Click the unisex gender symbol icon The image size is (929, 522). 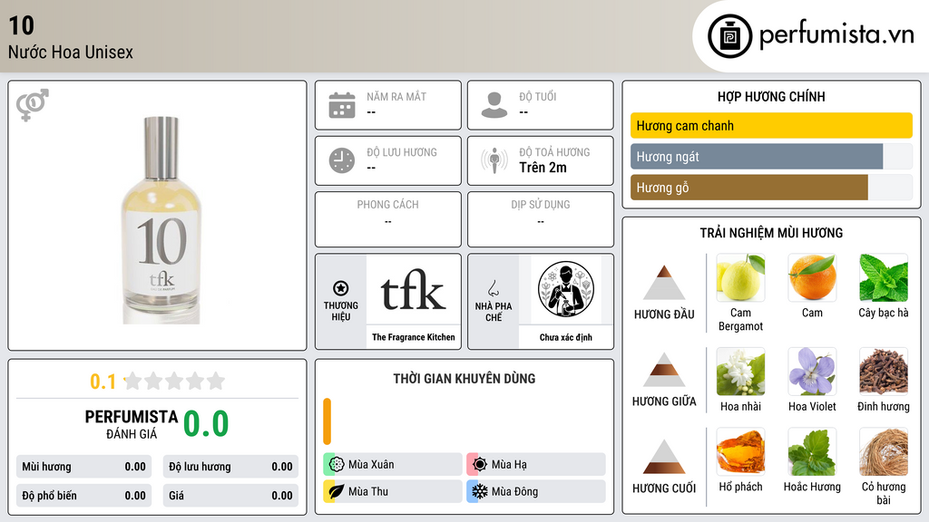32,105
